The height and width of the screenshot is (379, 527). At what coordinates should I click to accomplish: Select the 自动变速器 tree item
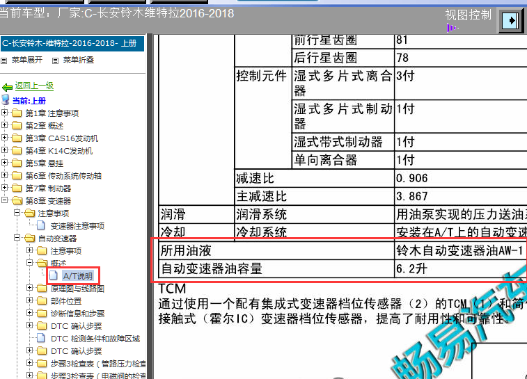point(57,239)
